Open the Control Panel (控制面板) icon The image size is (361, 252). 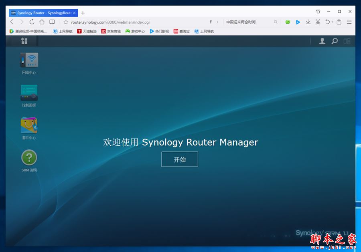click(x=29, y=93)
